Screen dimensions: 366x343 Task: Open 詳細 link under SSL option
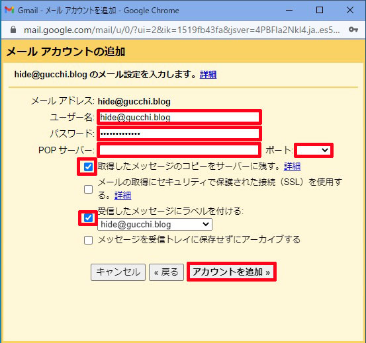pyautogui.click(x=123, y=195)
